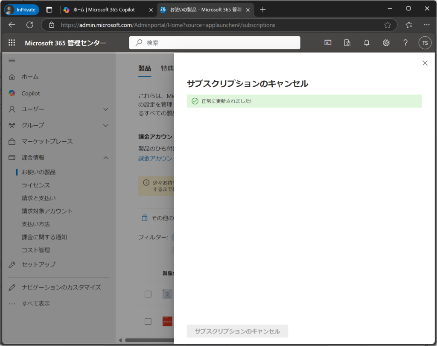Tick the first product row checkbox
The width and height of the screenshot is (437, 346).
pyautogui.click(x=148, y=294)
